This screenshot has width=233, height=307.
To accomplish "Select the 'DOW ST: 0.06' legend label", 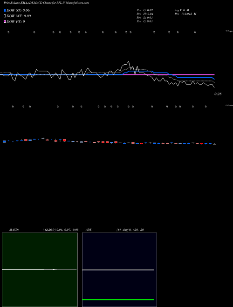I will (x=18, y=10).
